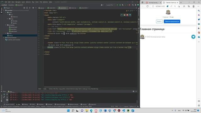Open the Problems tool window
Image resolution: width=201 pixels, height=113 pixels.
pyautogui.click(x=41, y=105)
